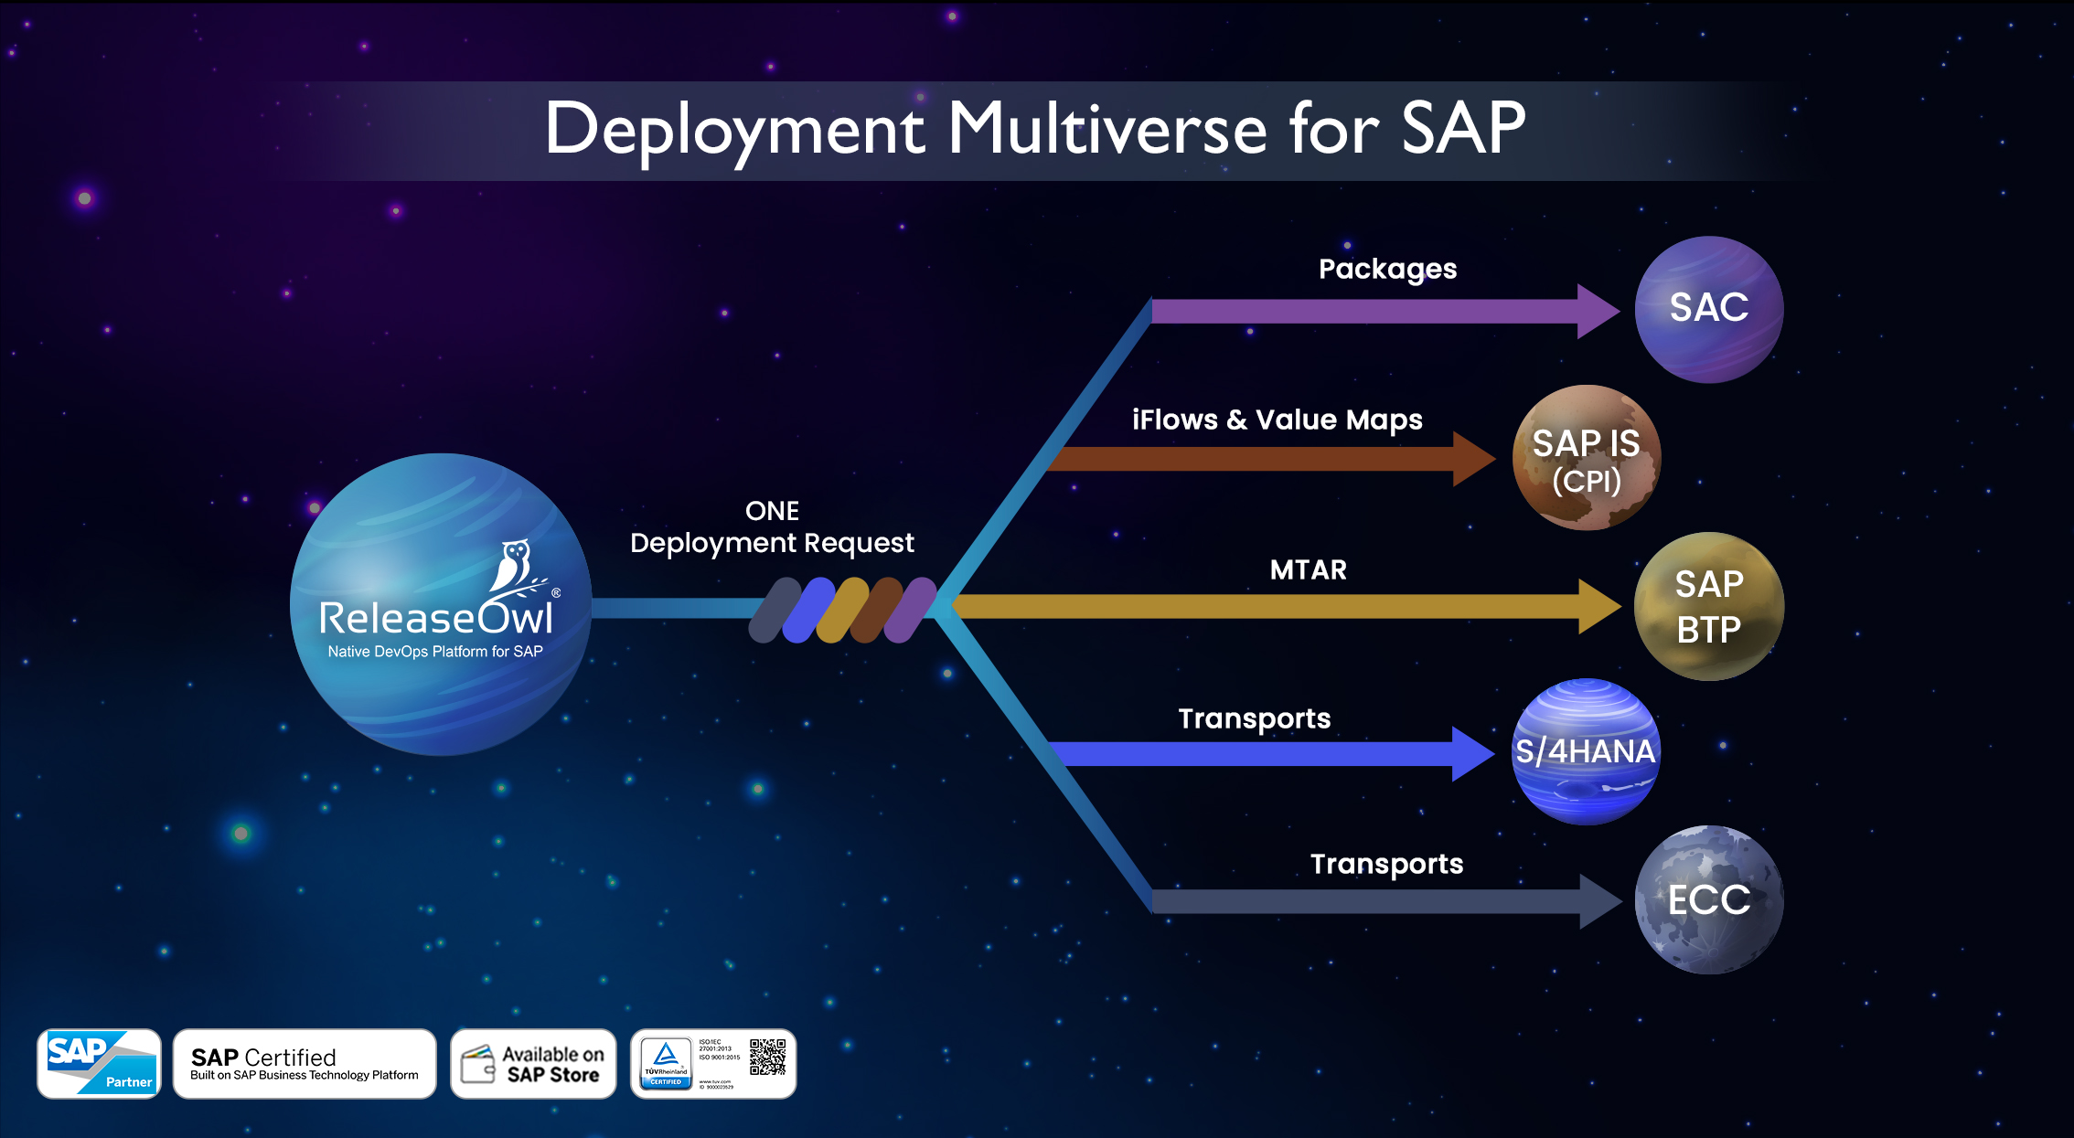
Task: Click the SAP Partner badge
Action: 99,1063
